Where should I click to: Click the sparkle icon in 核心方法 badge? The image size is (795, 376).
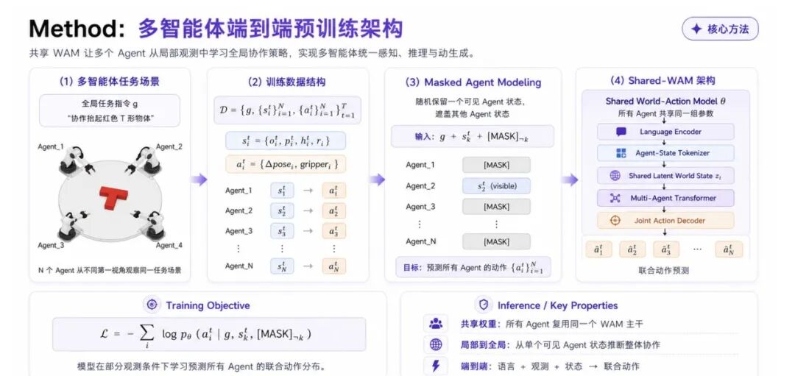(696, 29)
